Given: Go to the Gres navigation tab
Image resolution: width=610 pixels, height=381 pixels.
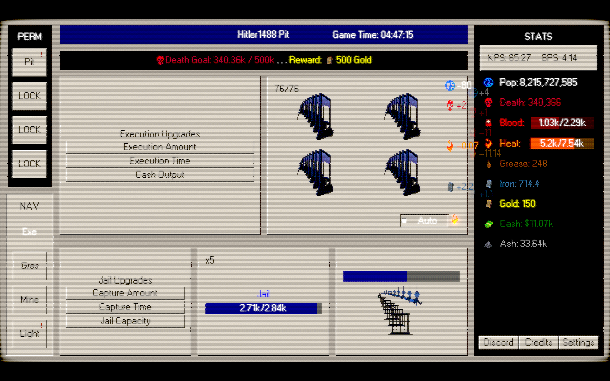Looking at the screenshot, I should click(30, 266).
